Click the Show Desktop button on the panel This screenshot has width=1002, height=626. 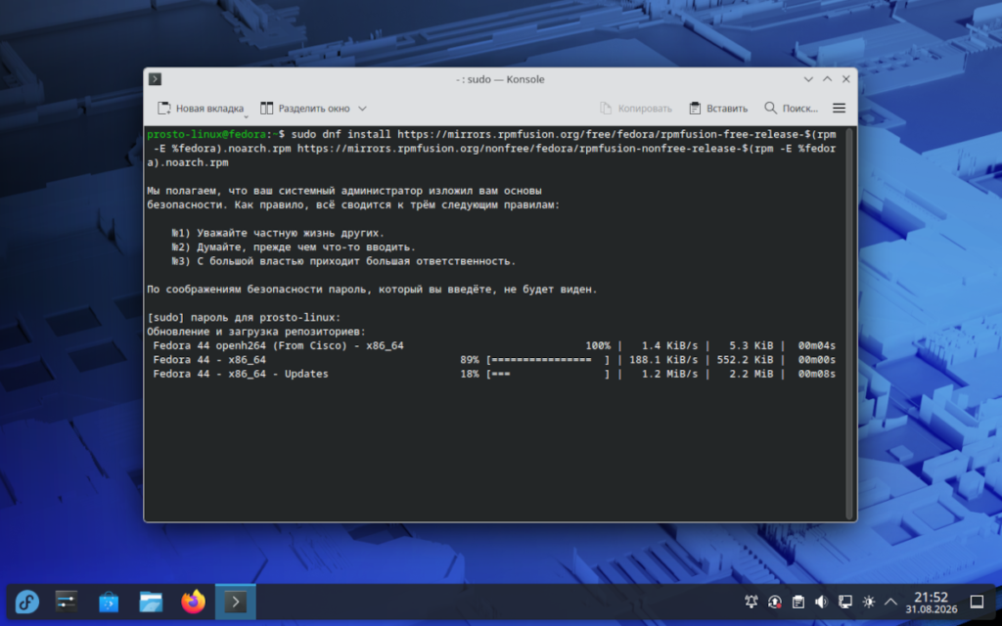click(x=977, y=602)
